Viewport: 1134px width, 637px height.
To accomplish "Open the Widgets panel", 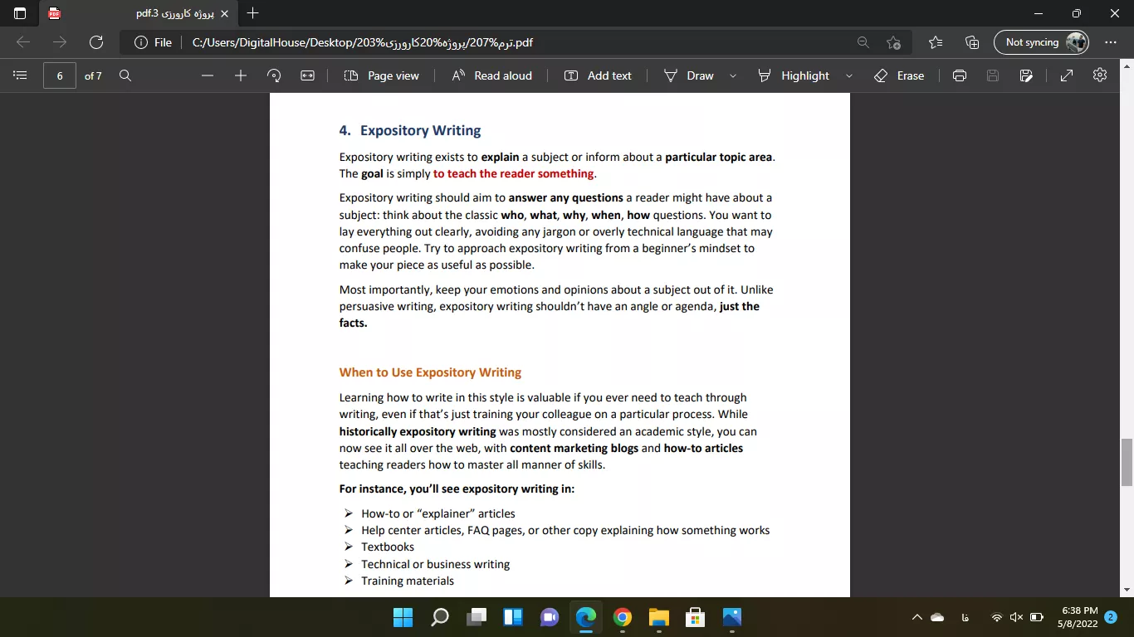I will point(513,617).
